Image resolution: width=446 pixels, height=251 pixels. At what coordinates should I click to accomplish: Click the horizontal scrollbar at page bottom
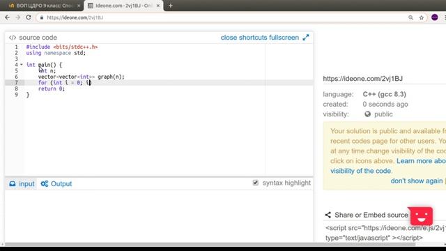[x=210, y=244]
